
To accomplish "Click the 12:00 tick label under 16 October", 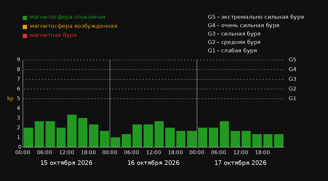I will 154,153.
